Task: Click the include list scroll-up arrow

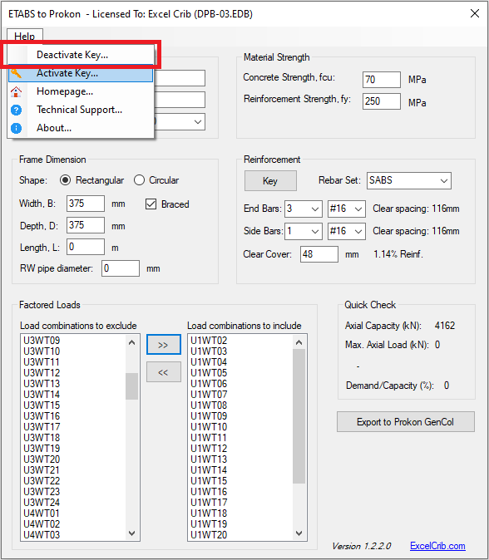Action: (x=299, y=342)
